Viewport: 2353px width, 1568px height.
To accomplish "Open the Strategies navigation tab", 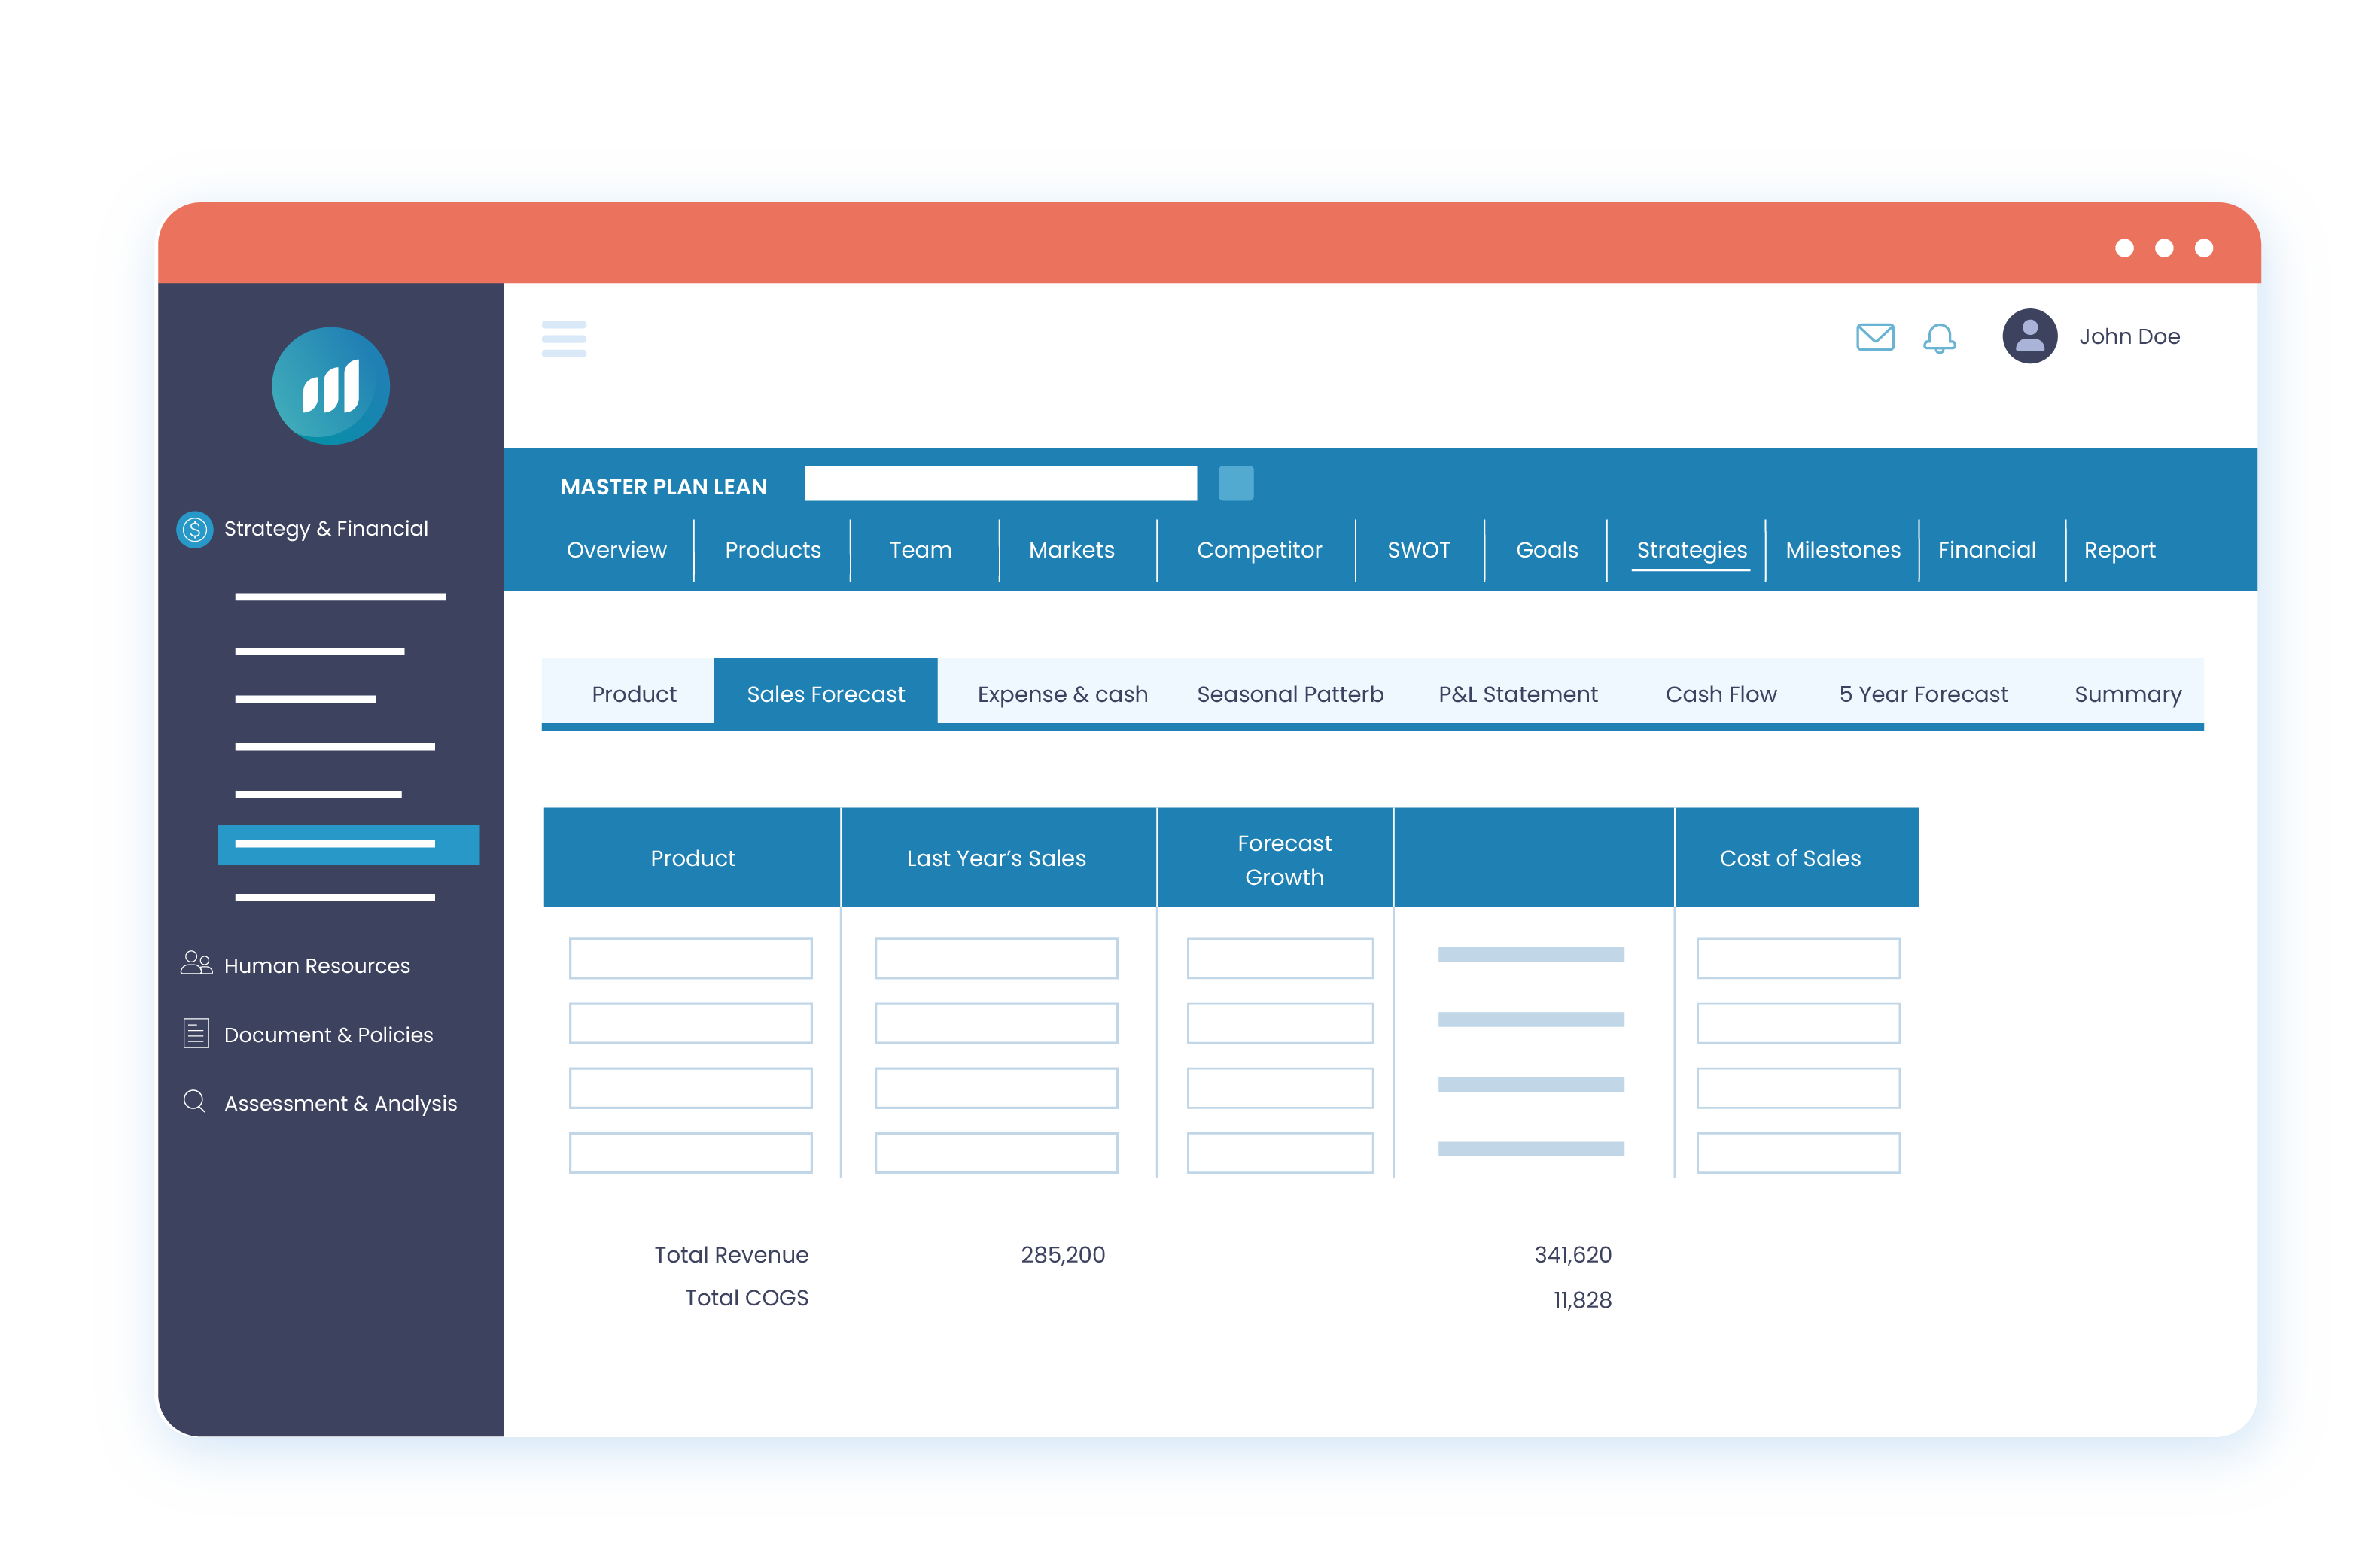I will click(1691, 549).
